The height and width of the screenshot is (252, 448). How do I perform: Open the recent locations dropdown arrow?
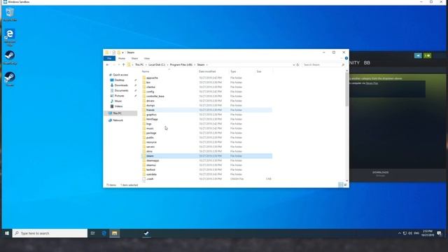pyautogui.click(x=119, y=65)
